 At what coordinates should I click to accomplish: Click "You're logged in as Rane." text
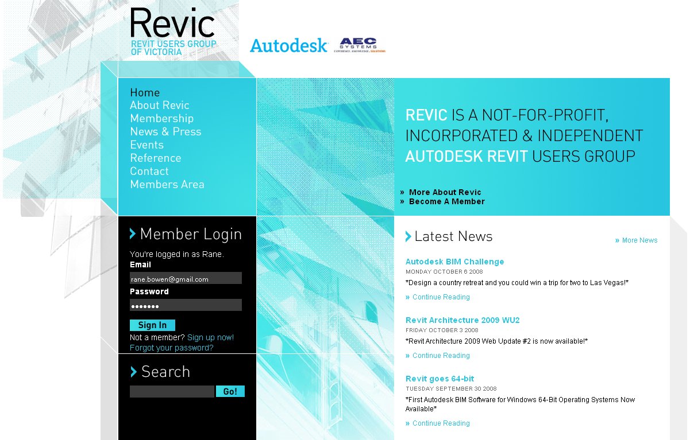(177, 254)
